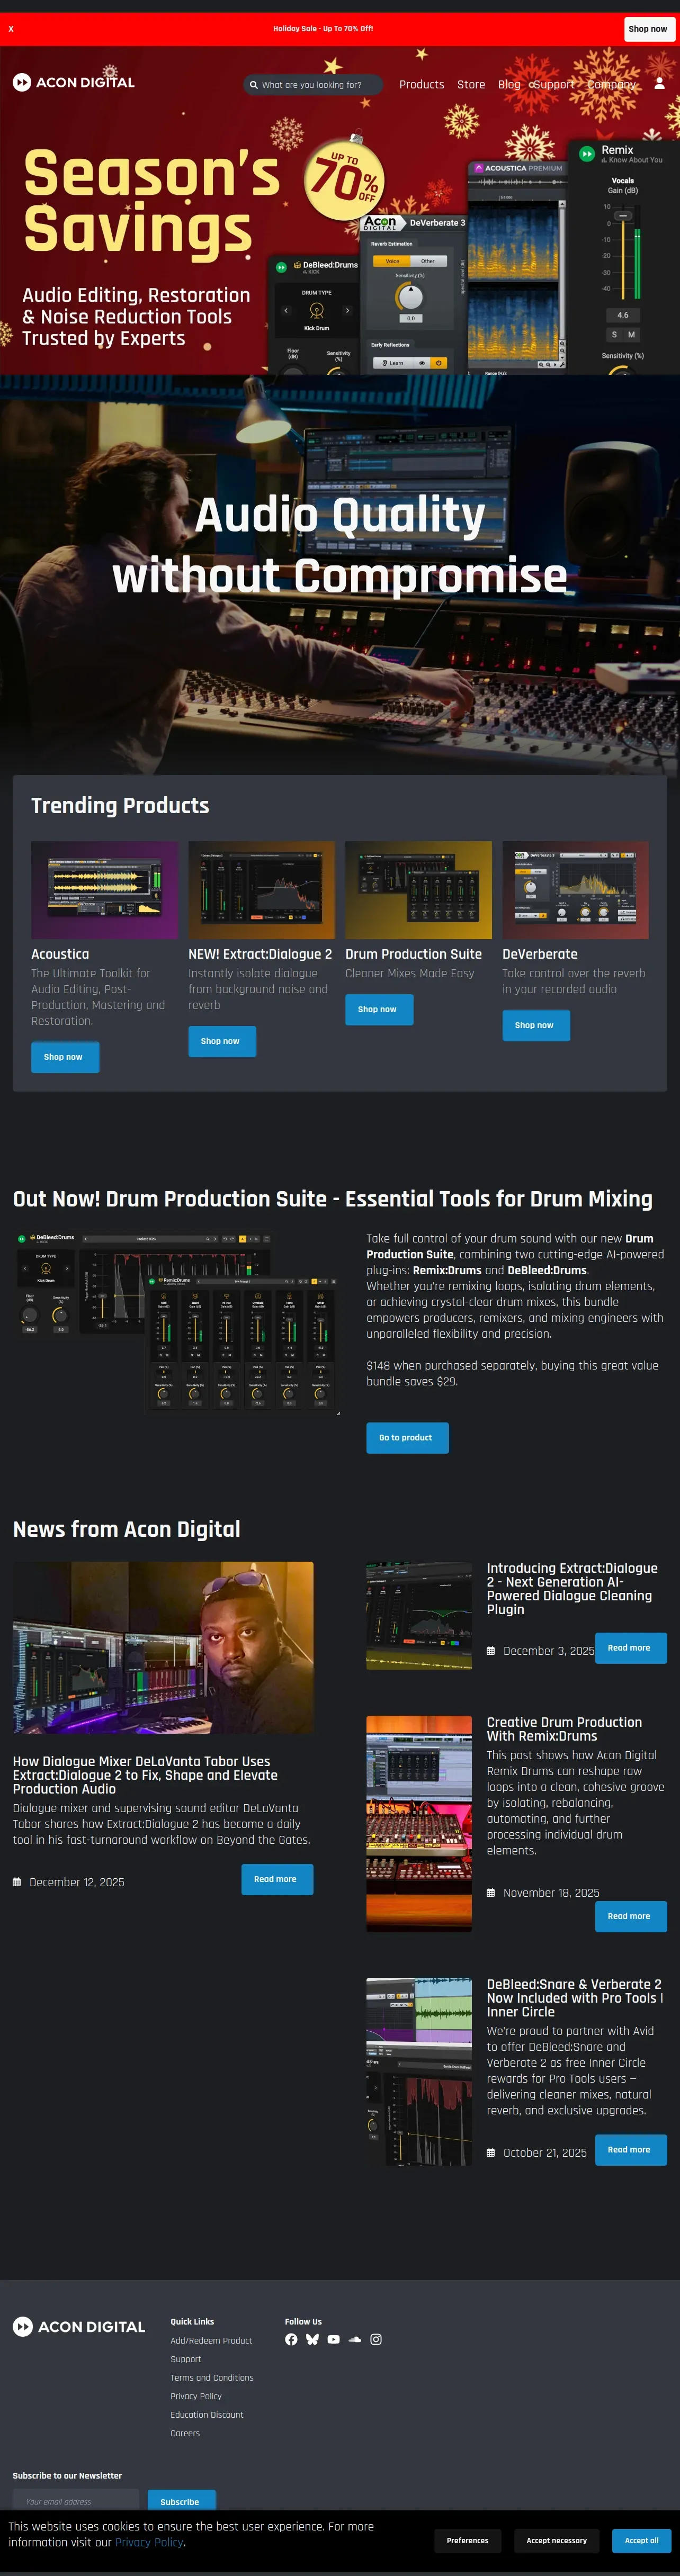Open the Support link in the footer Quick Links

click(x=186, y=2359)
